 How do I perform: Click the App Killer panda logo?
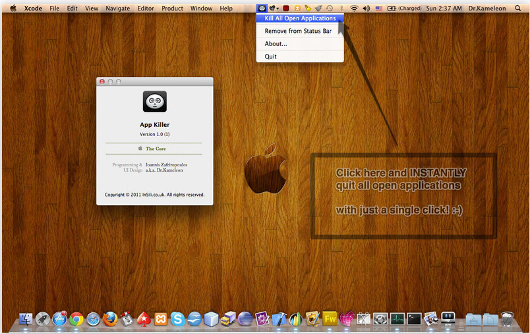tap(155, 101)
